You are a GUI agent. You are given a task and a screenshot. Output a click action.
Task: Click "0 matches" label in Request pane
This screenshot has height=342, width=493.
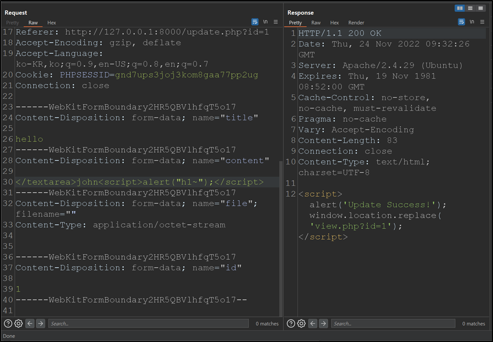click(267, 323)
